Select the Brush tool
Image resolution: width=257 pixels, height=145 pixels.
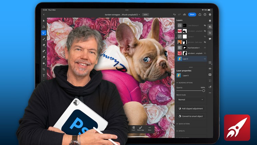tap(44, 39)
